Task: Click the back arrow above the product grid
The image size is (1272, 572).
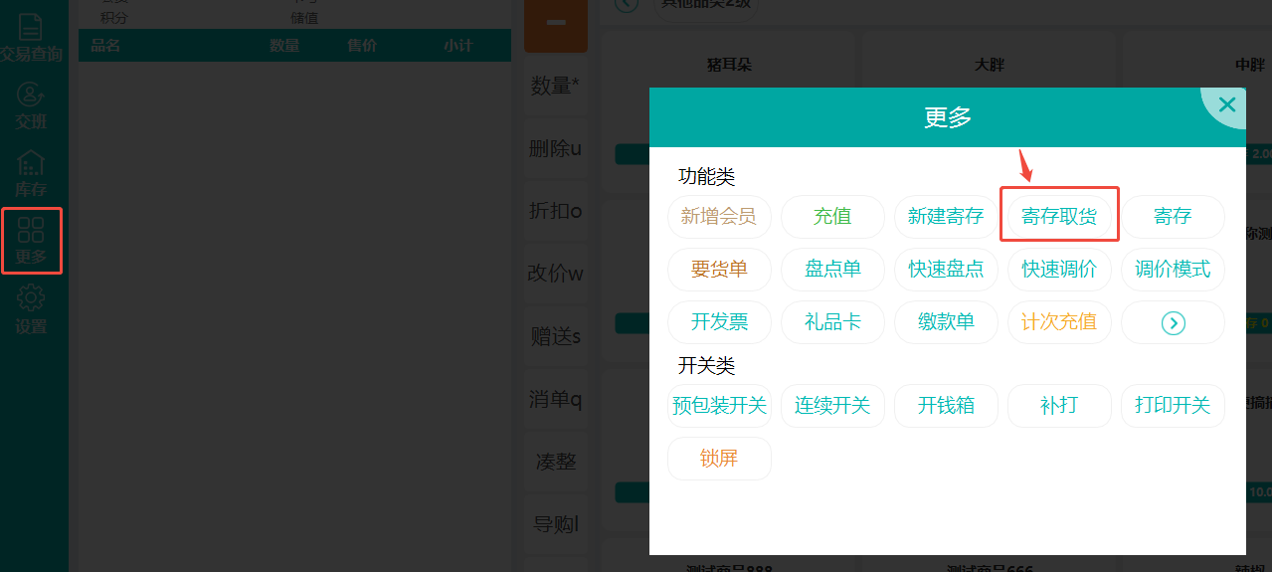Action: 627,3
